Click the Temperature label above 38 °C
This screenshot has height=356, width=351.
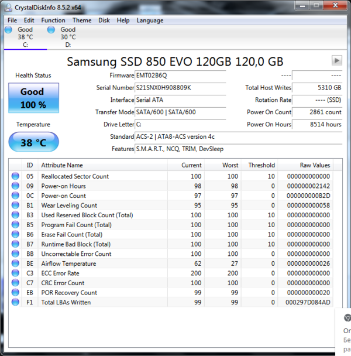tap(33, 124)
